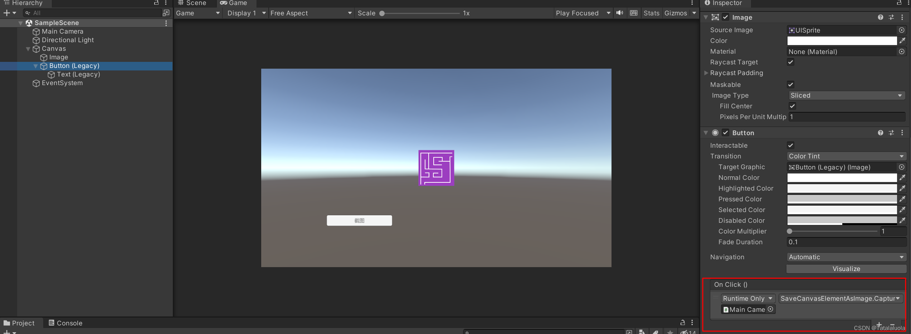Change the Transition dropdown from Color Tint
The width and height of the screenshot is (911, 334).
tap(847, 156)
